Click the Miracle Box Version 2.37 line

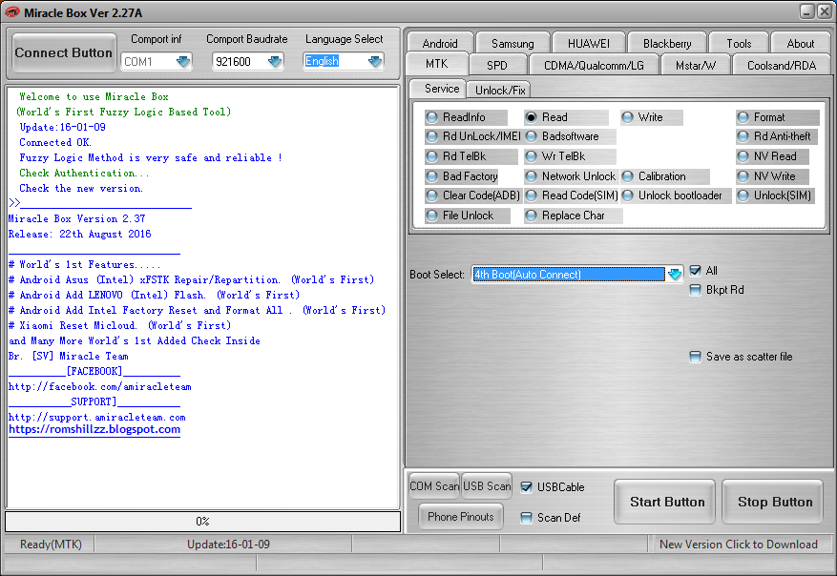77,218
